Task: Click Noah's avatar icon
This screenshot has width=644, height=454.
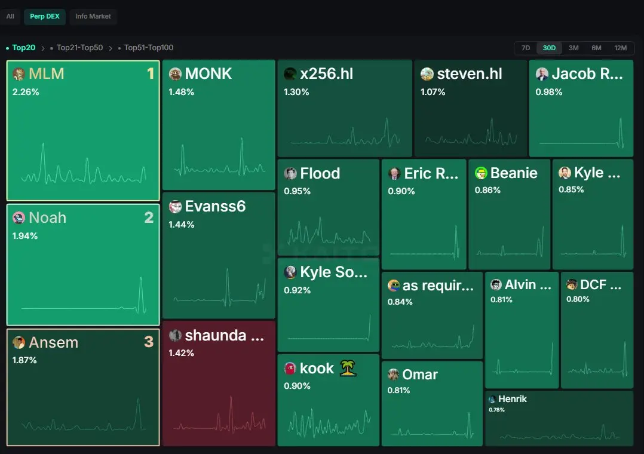Action: coord(19,218)
